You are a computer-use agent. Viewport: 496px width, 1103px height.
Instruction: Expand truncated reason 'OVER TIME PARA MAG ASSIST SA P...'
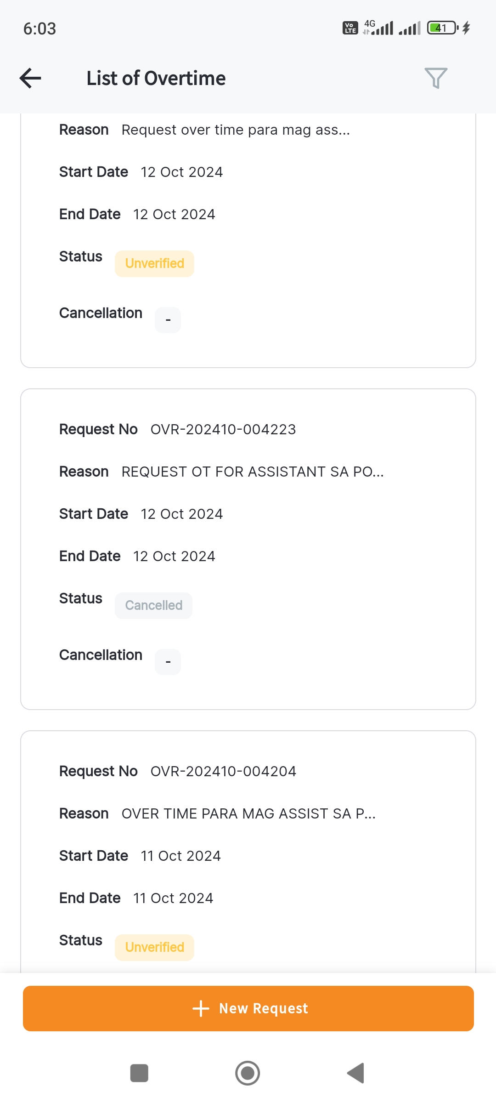click(248, 813)
